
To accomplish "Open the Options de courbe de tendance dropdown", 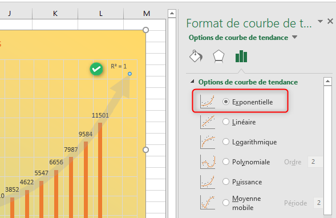I will [295, 37].
